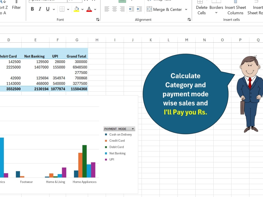Viewport: 263px width, 197px height.
Task: Select Net Banking legend entry
Action: [x=115, y=153]
